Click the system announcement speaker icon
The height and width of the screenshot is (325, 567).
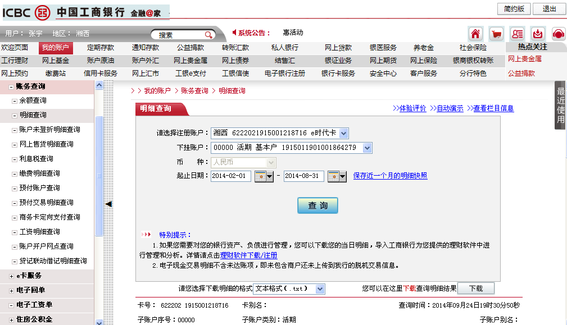pos(234,33)
